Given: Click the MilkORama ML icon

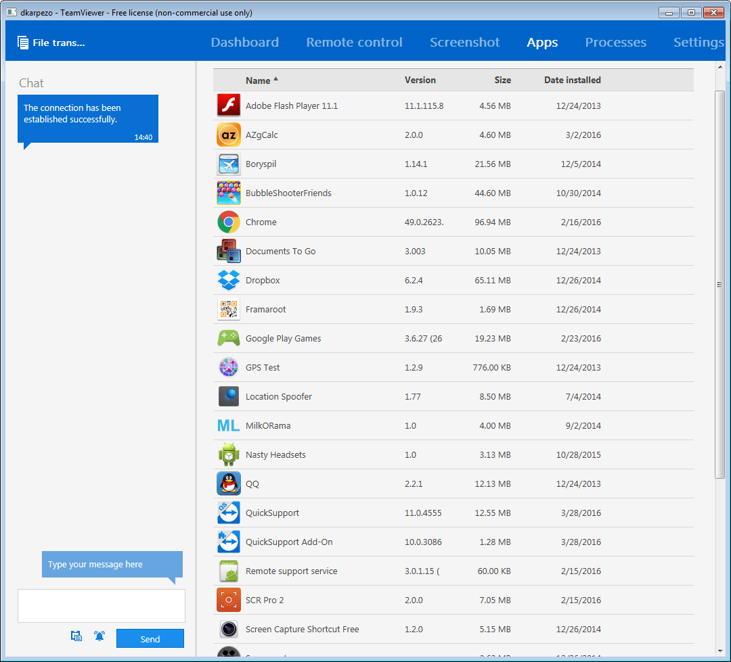Looking at the screenshot, I should click(229, 425).
